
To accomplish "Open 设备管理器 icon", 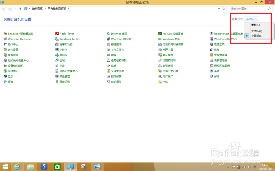I will click(211, 60).
